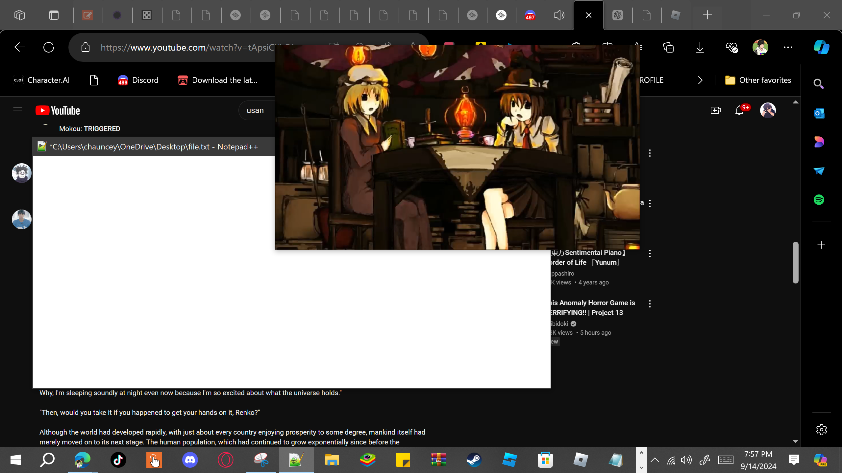Open the Character.AI favorite bookmark
Image resolution: width=842 pixels, height=473 pixels.
[42, 80]
